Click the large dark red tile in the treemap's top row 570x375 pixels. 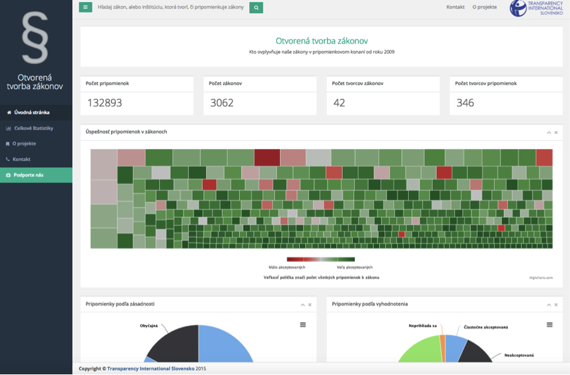[267, 157]
